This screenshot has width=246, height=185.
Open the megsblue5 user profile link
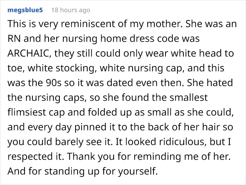click(25, 10)
